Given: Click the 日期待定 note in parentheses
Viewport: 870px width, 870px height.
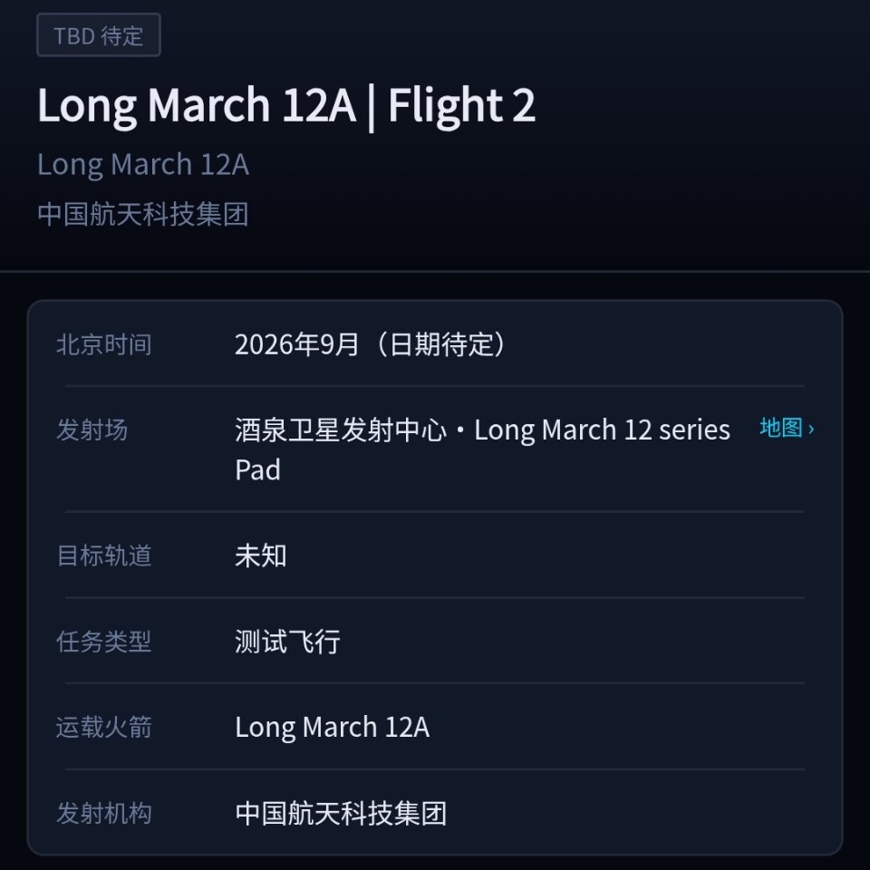Looking at the screenshot, I should pos(441,344).
